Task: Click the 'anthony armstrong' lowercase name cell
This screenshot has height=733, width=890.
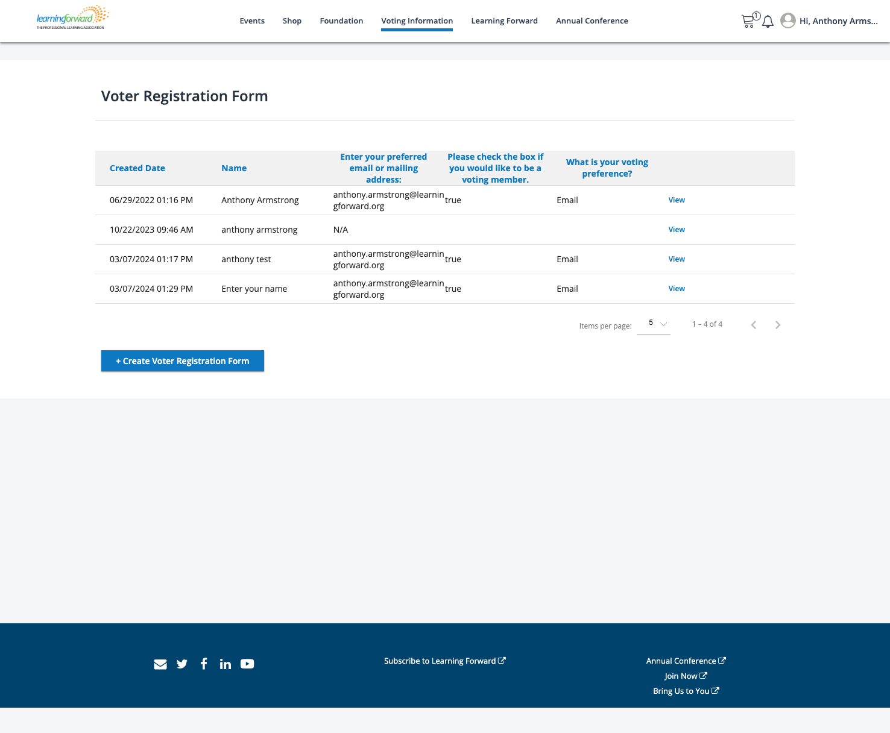Action: pyautogui.click(x=259, y=230)
